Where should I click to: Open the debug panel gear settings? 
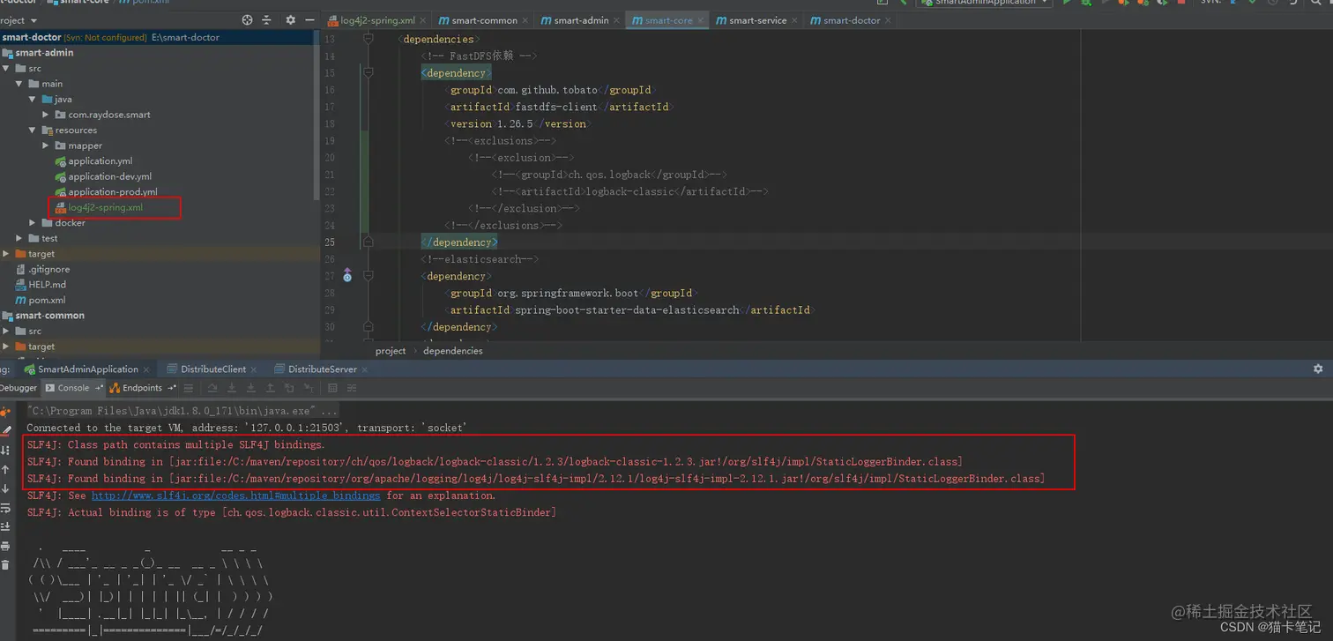[x=1318, y=369]
